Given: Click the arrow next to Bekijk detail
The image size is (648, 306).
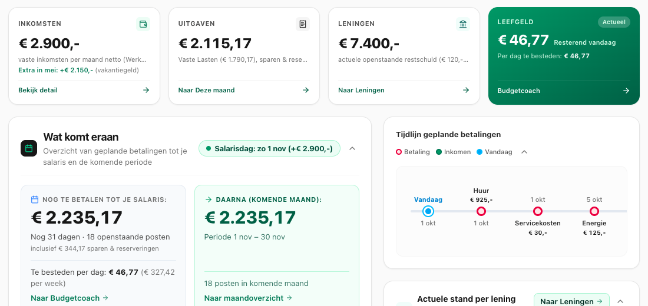Looking at the screenshot, I should coord(146,90).
